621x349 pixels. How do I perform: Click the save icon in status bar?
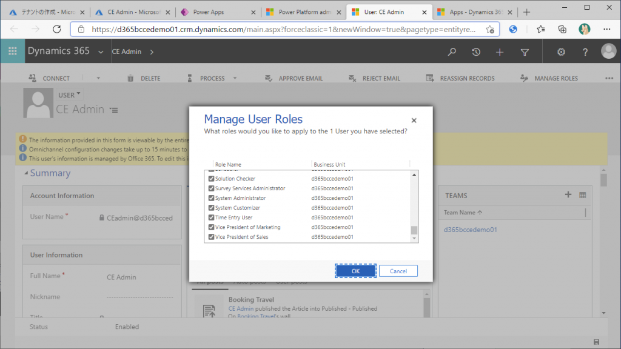[x=597, y=342]
